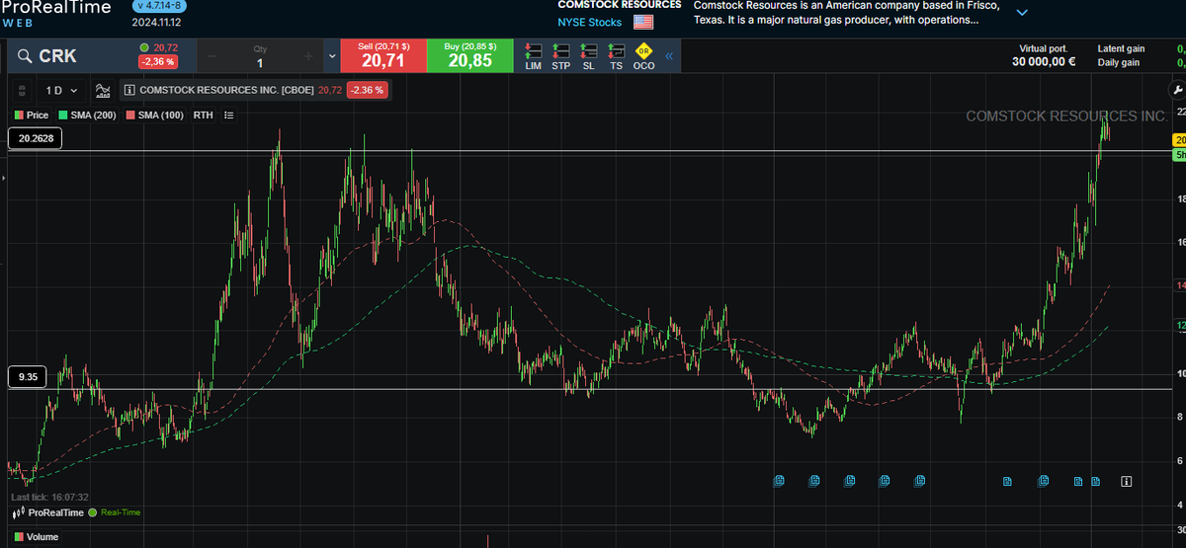Click the Sell 20,71 button
Screen dimensions: 1186x548
(x=382, y=55)
